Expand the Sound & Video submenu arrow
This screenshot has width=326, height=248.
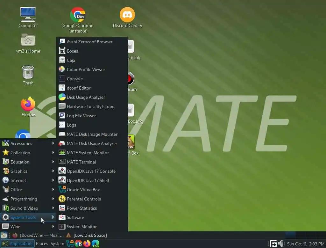tap(53, 208)
